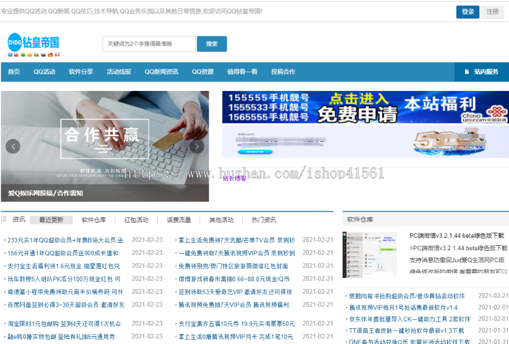Open article 玩车教授5人组队PK瓜分100万
The image size is (509, 344).
tap(64, 279)
